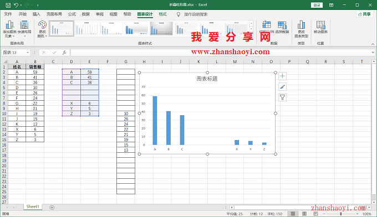The width and height of the screenshot is (377, 217).
Task: Switch to Page Break Preview view
Action: point(315,214)
